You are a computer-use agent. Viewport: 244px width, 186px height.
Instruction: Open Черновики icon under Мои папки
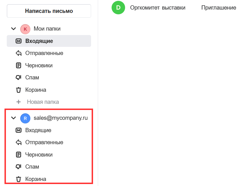coord(19,65)
